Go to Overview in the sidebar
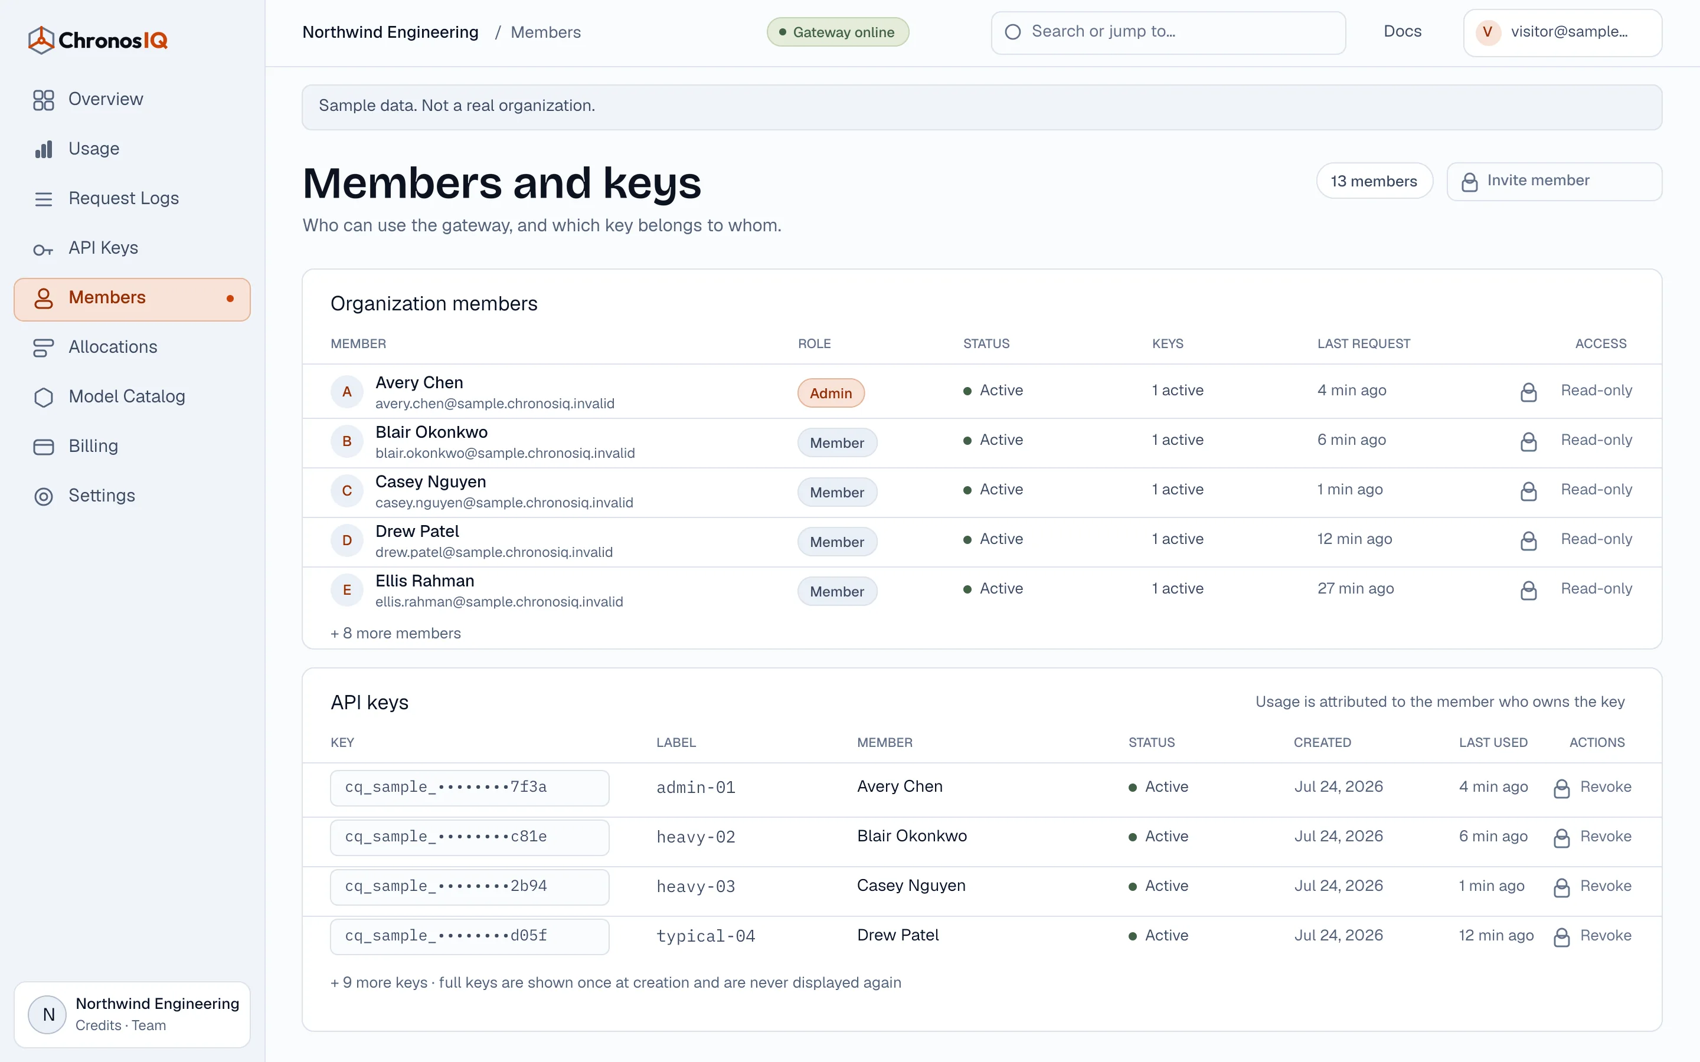Image resolution: width=1700 pixels, height=1062 pixels. point(132,100)
